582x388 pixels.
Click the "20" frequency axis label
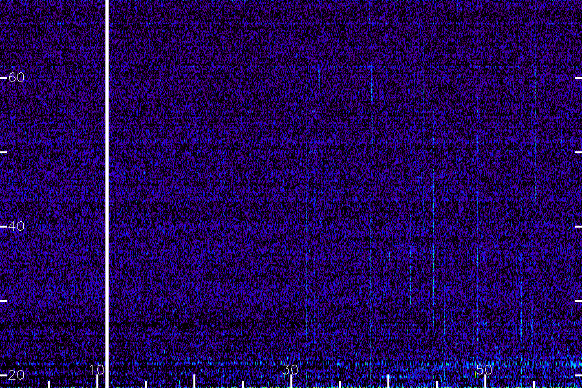tap(16, 375)
